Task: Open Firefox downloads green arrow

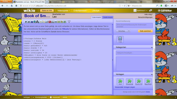Action: point(161,6)
